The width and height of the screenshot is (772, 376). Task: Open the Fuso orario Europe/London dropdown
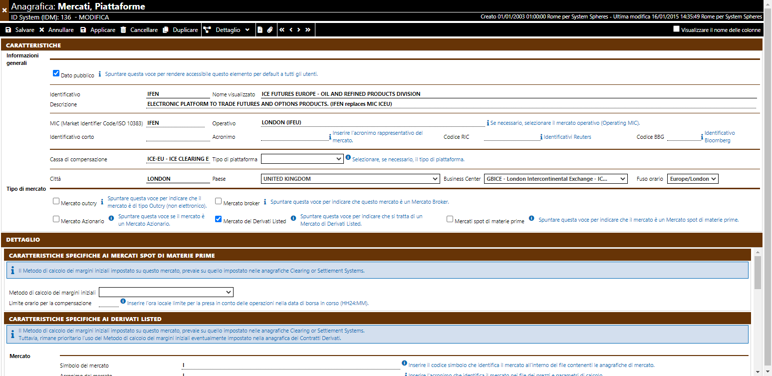point(693,179)
